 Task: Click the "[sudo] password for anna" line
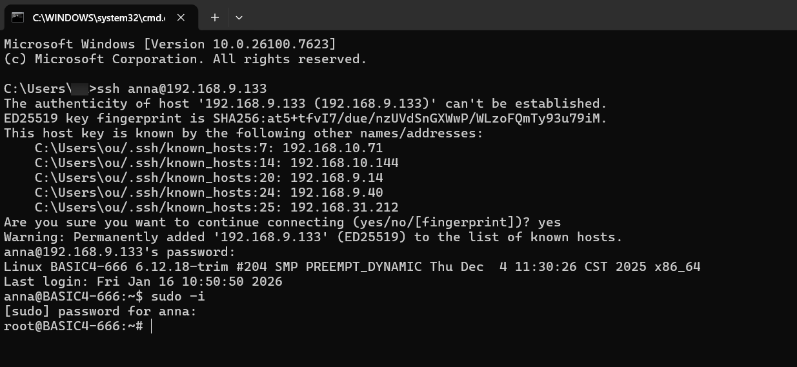coord(100,312)
